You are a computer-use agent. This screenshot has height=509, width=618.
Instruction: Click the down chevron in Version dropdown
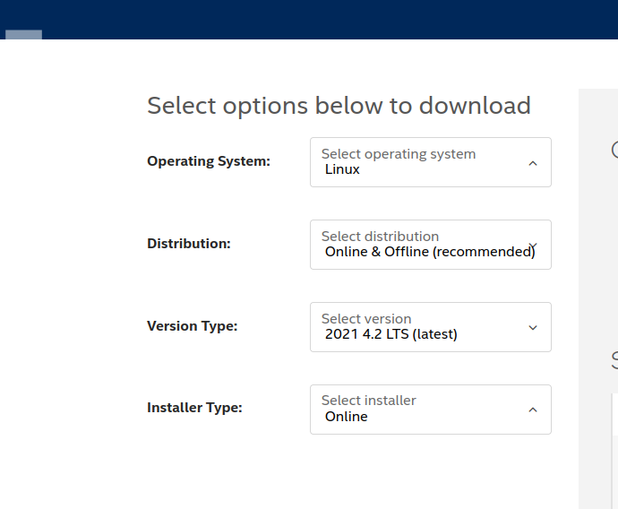pyautogui.click(x=533, y=328)
